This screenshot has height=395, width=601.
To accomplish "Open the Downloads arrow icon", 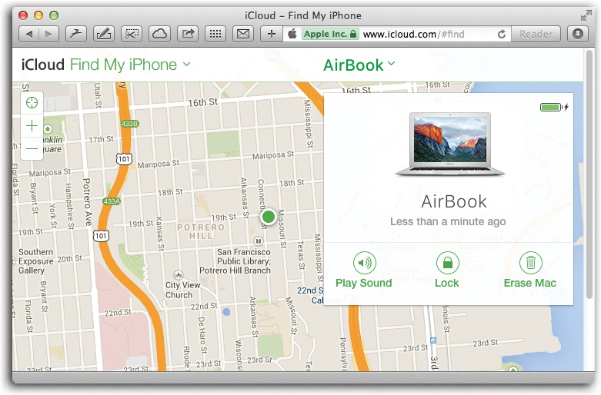I will [x=578, y=34].
